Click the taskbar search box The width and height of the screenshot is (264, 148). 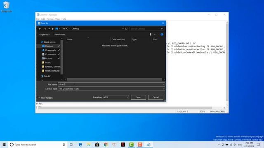[38, 144]
